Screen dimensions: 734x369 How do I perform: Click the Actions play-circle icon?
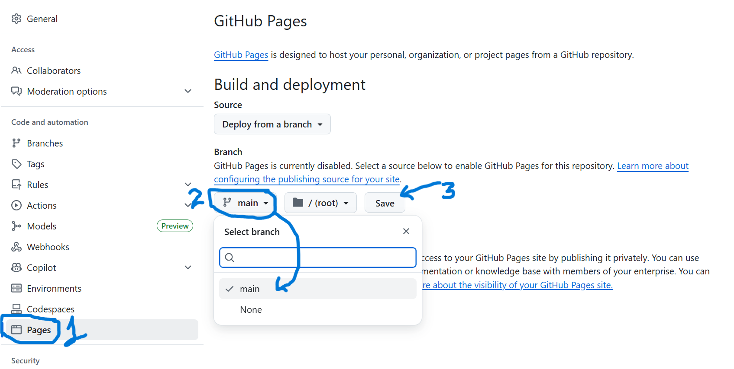coord(16,205)
